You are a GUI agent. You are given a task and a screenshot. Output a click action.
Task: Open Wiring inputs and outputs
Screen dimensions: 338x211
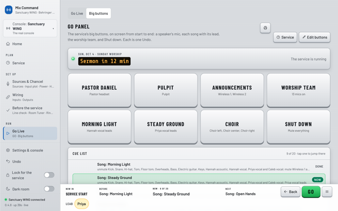[30, 97]
